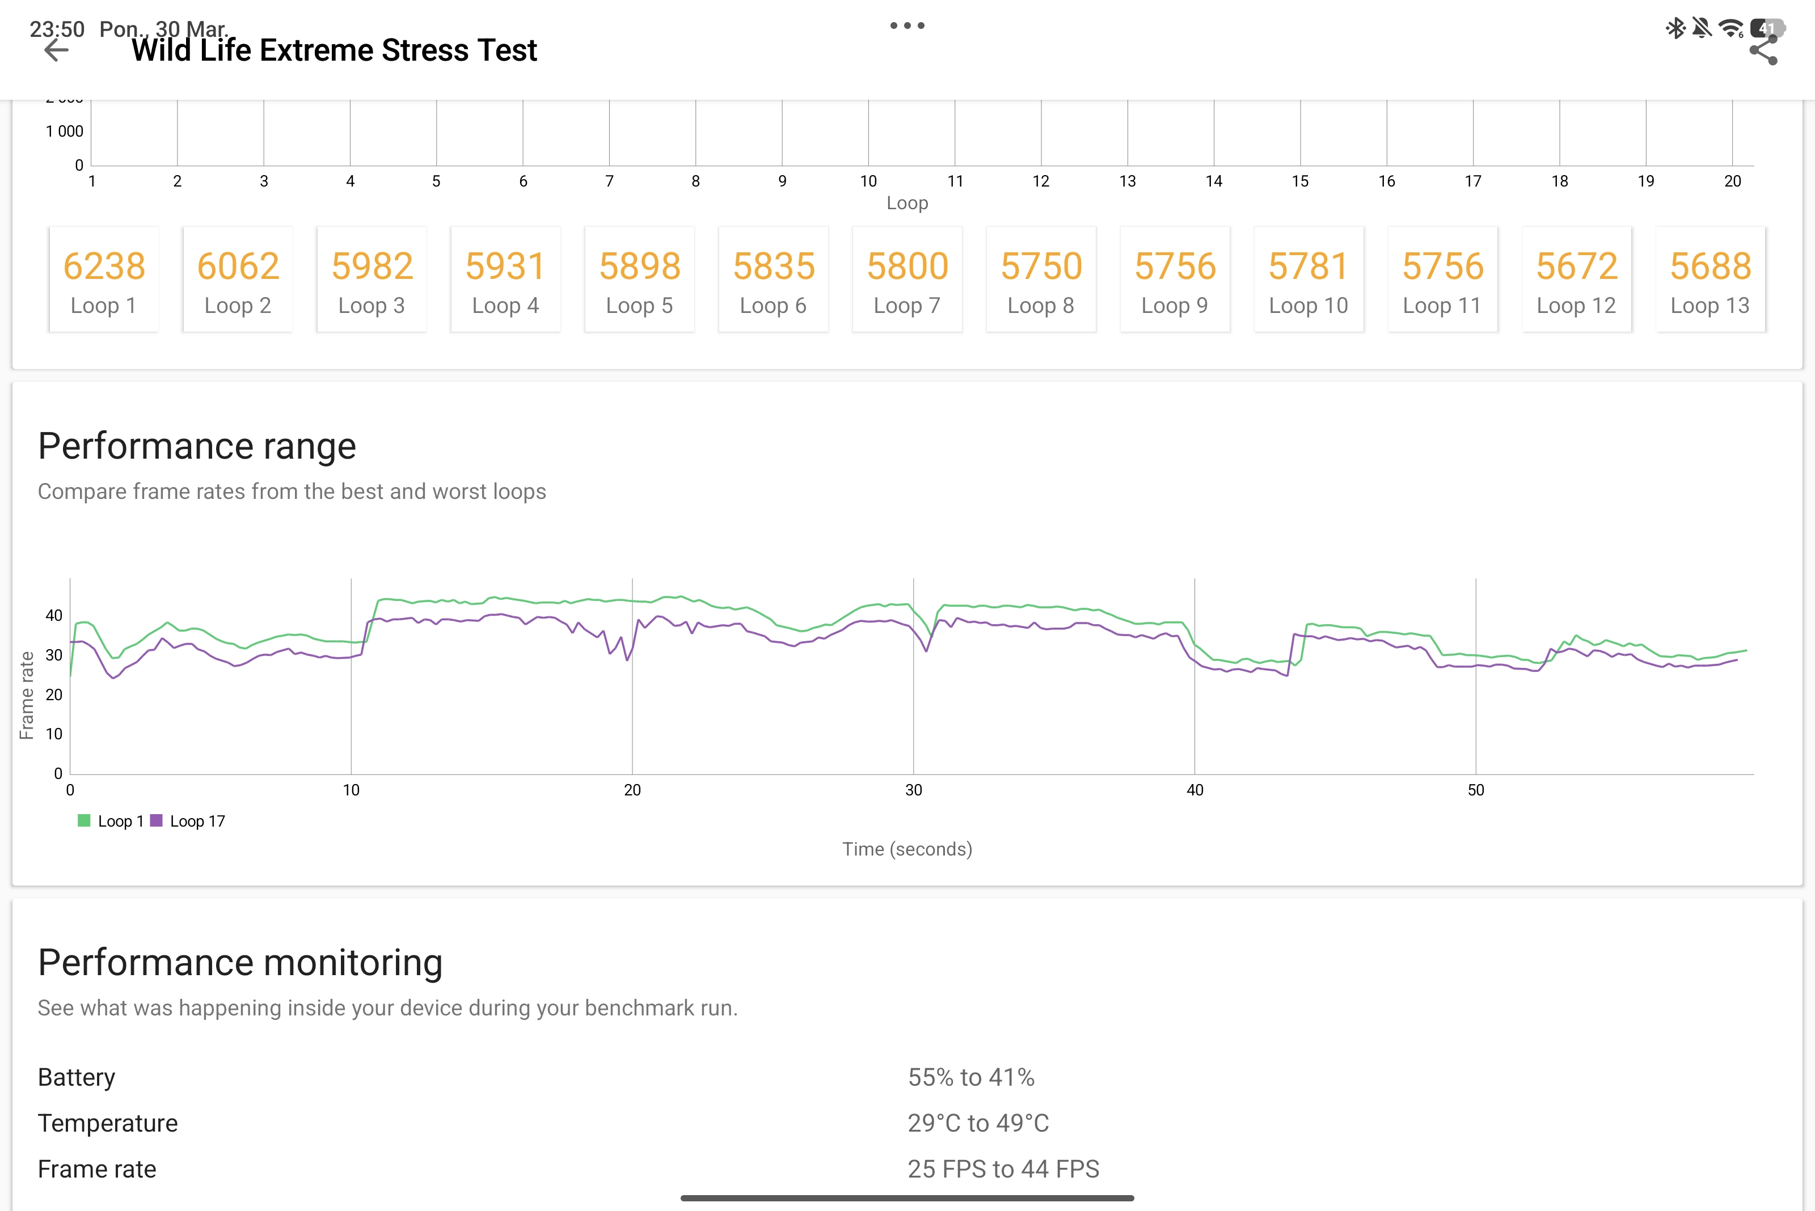Tap the Loop 12 card showing 5672
Viewport: 1815px width, 1211px height.
coord(1576,280)
